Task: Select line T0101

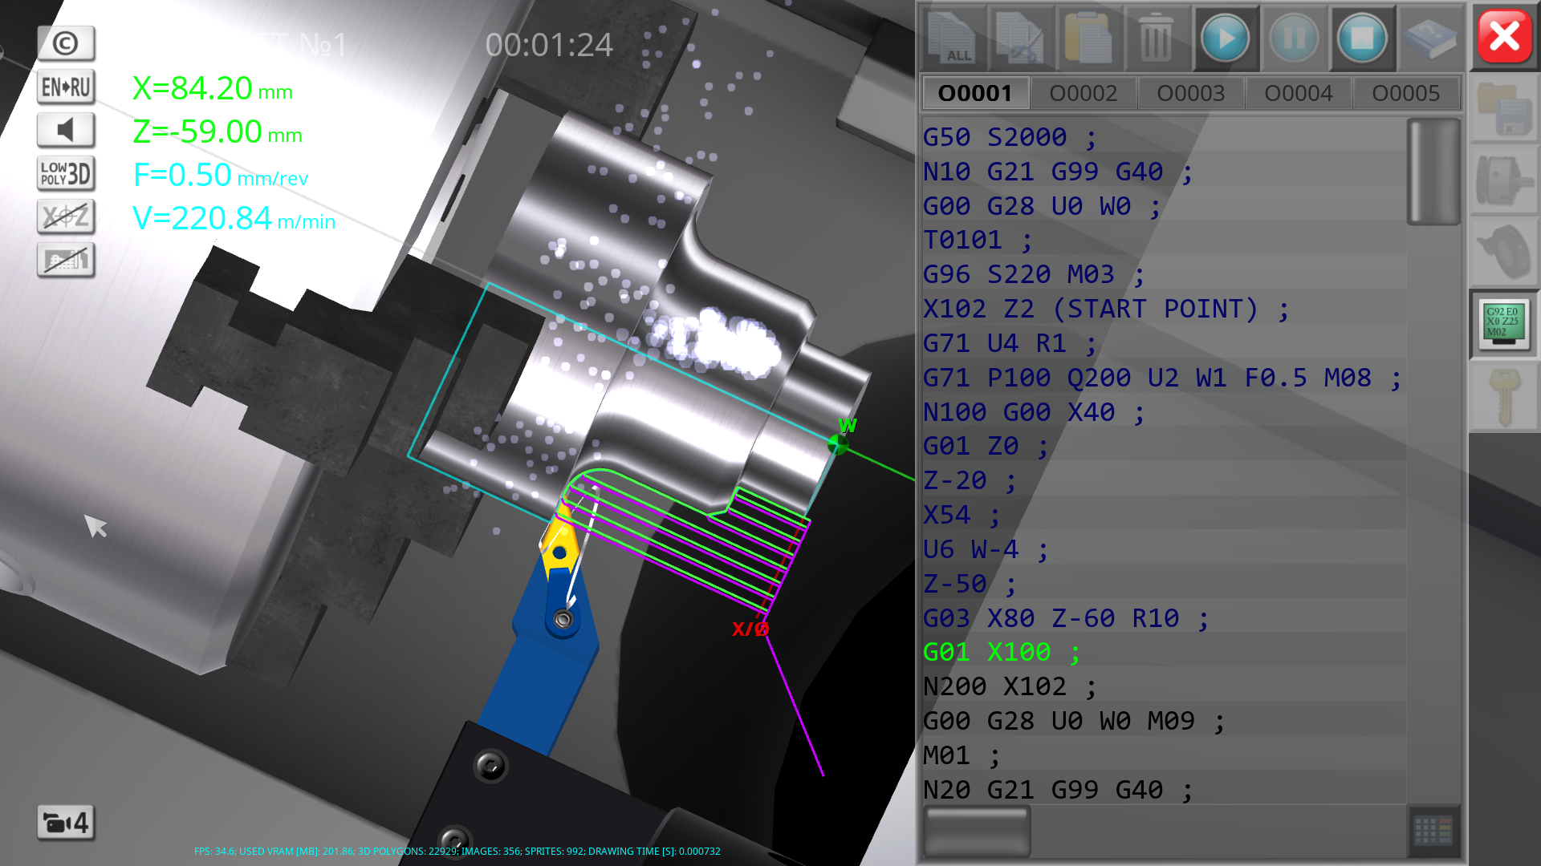Action: (x=1164, y=240)
